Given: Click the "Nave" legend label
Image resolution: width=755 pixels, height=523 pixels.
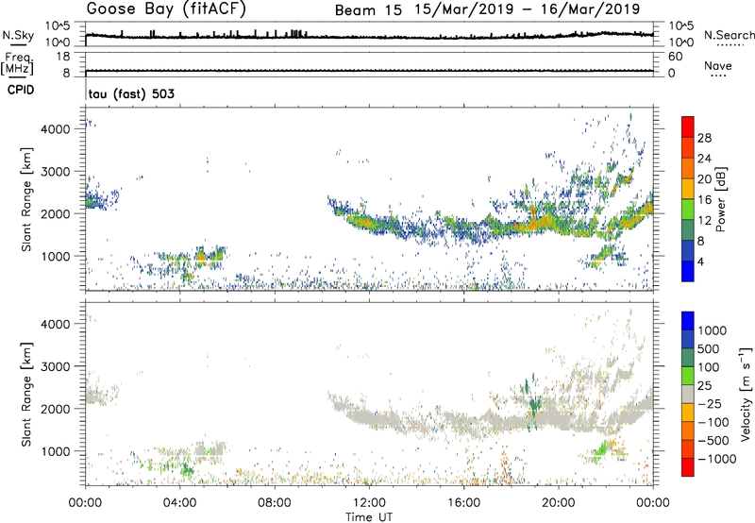Looking at the screenshot, I should click(718, 65).
